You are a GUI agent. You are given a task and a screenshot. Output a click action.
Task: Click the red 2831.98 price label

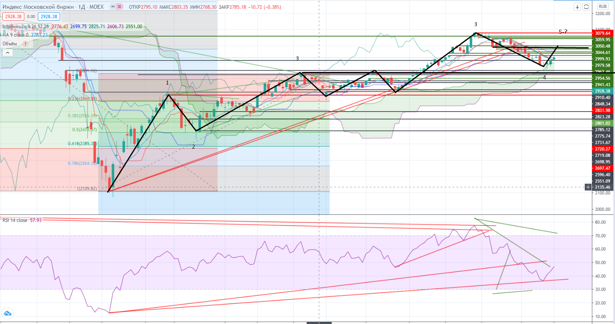coord(603,110)
